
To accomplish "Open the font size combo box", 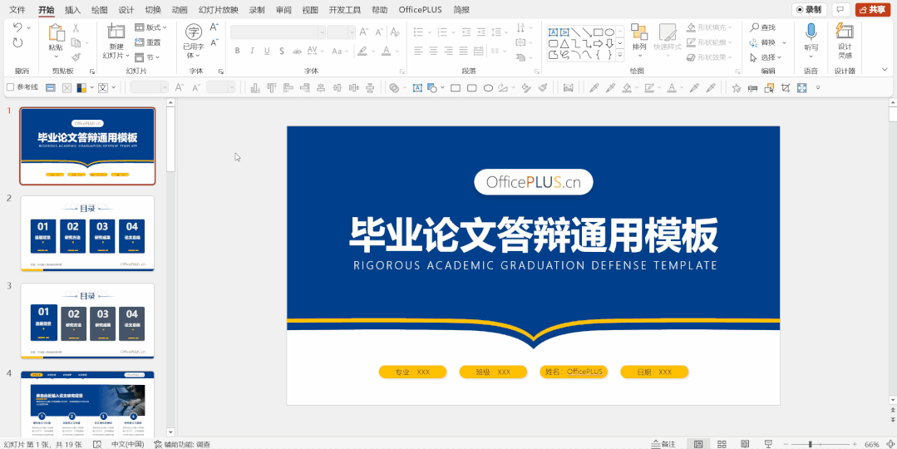I will coord(342,32).
